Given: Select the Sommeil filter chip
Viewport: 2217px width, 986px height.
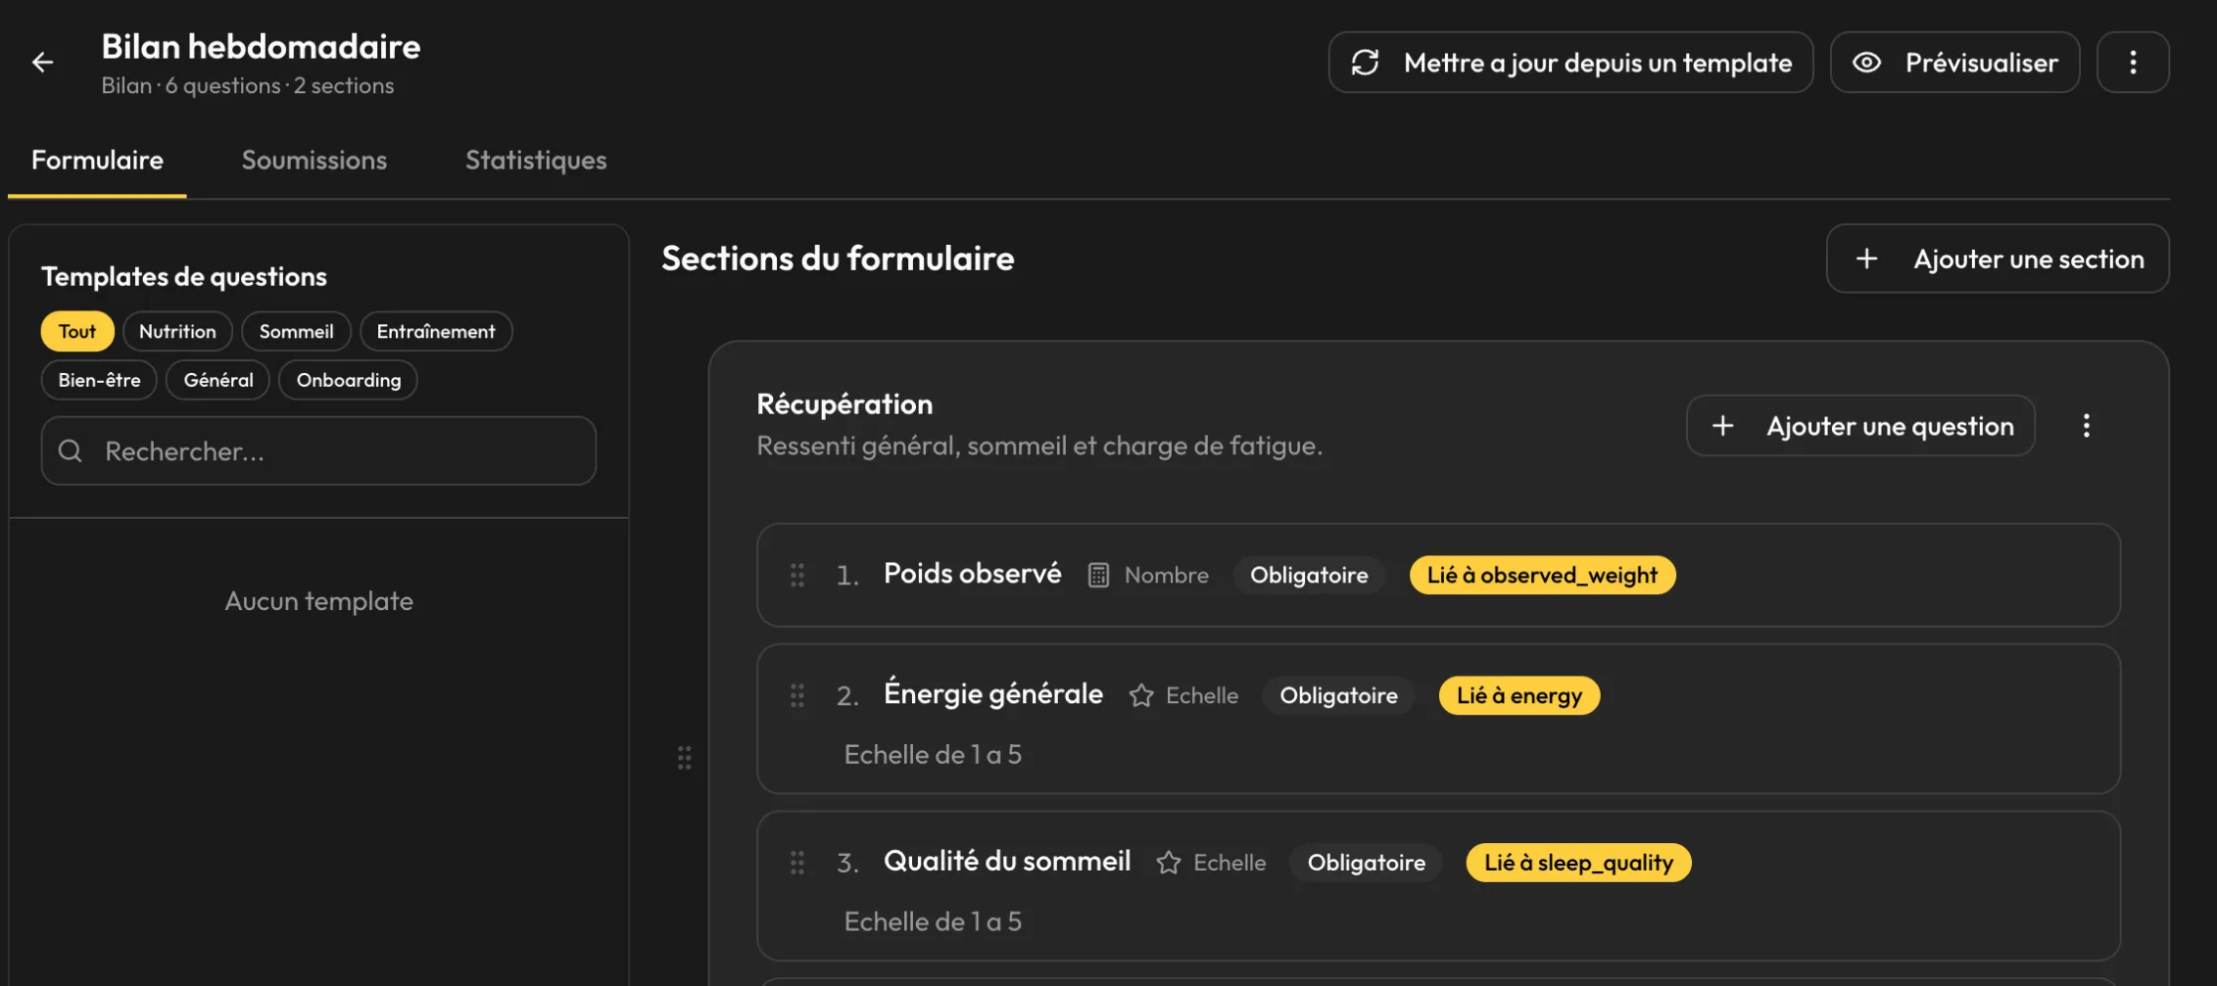Looking at the screenshot, I should pyautogui.click(x=296, y=331).
